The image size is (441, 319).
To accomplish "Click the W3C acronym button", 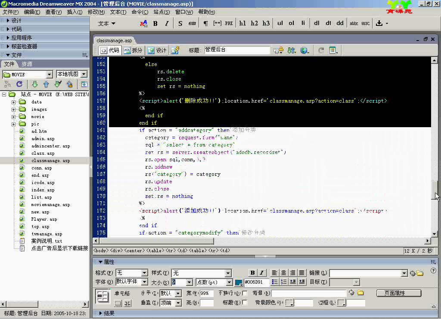I will click(365, 23).
